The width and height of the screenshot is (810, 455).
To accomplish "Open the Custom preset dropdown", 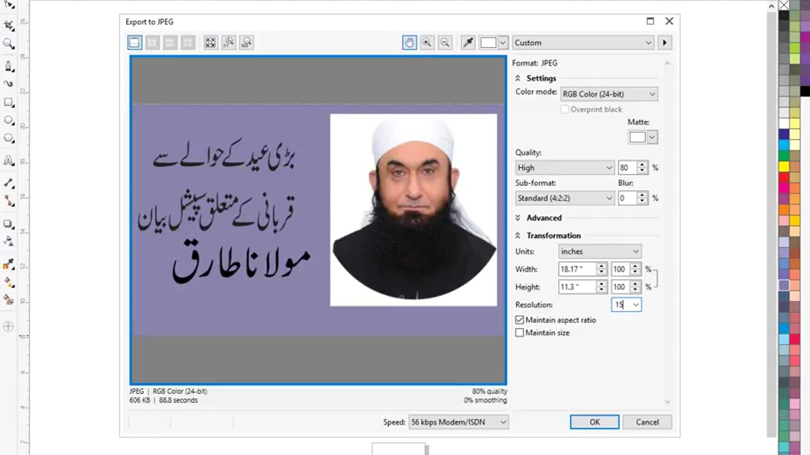I will coord(583,42).
